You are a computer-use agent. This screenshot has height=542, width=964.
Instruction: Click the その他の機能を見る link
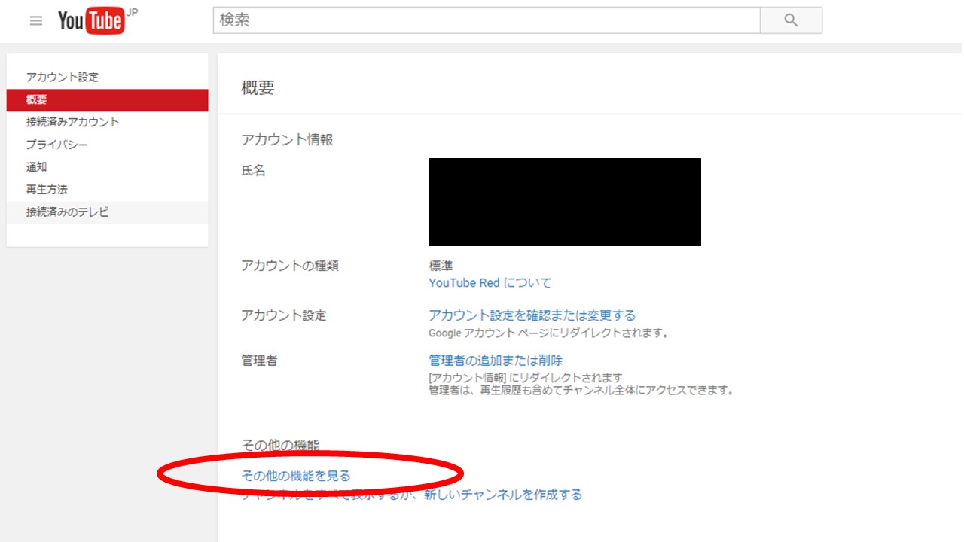point(296,476)
